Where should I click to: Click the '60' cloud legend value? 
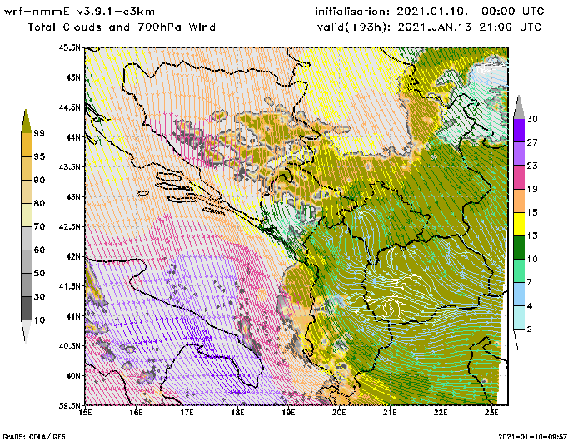click(39, 250)
